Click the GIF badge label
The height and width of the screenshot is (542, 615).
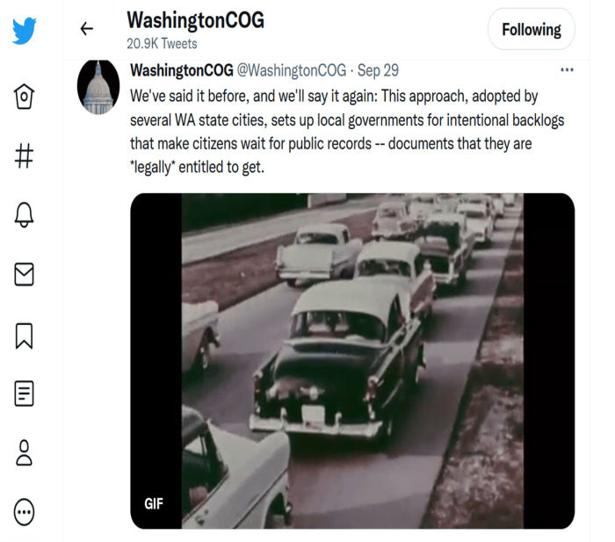coord(153,503)
